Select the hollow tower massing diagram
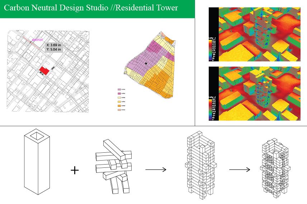The image size is (307, 204). pyautogui.click(x=36, y=162)
